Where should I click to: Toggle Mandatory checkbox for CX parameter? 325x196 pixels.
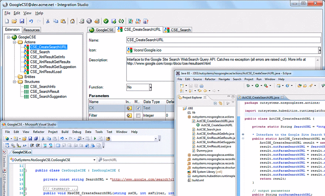[x=138, y=108]
